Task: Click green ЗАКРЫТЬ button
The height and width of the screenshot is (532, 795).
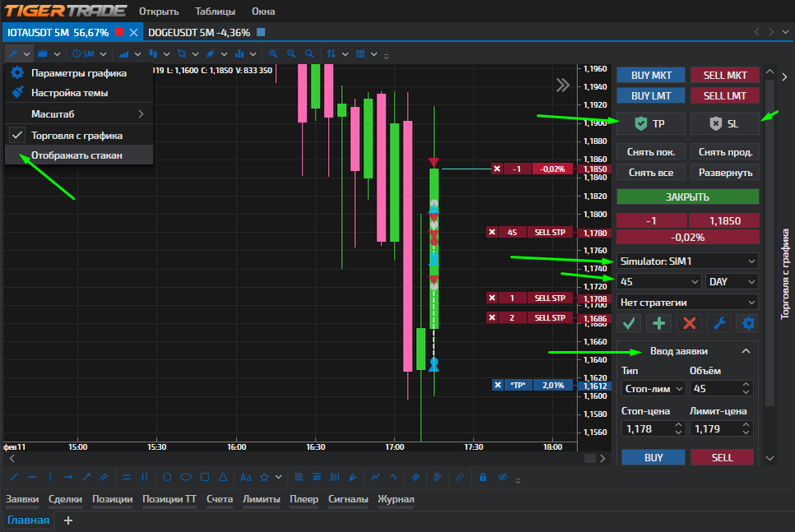Action: tap(687, 197)
